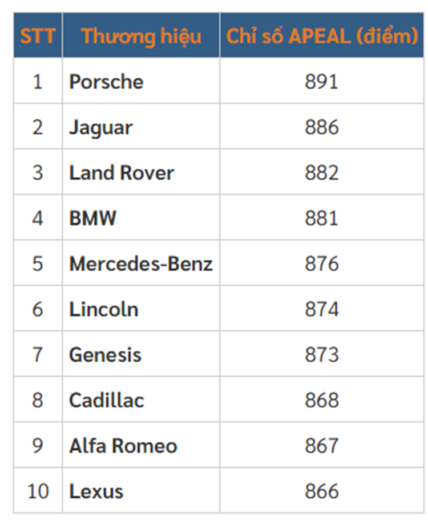Click the score 882 cell

(x=322, y=173)
